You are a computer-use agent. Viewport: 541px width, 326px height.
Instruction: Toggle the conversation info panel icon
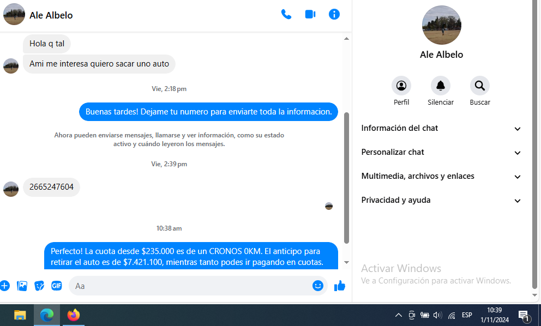(x=334, y=14)
